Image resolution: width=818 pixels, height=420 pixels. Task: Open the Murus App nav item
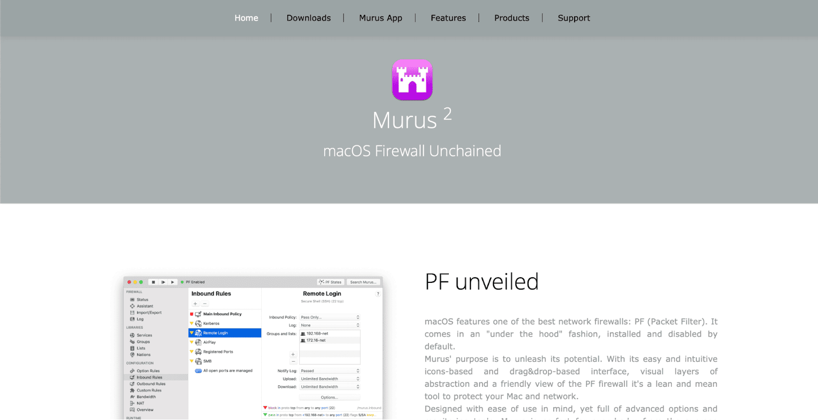point(381,18)
